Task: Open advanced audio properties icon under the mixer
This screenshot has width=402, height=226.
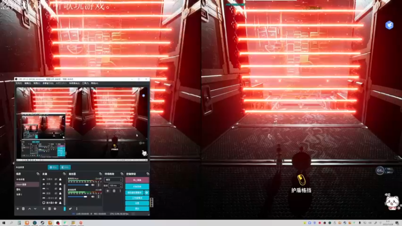Action: pyautogui.click(x=70, y=209)
